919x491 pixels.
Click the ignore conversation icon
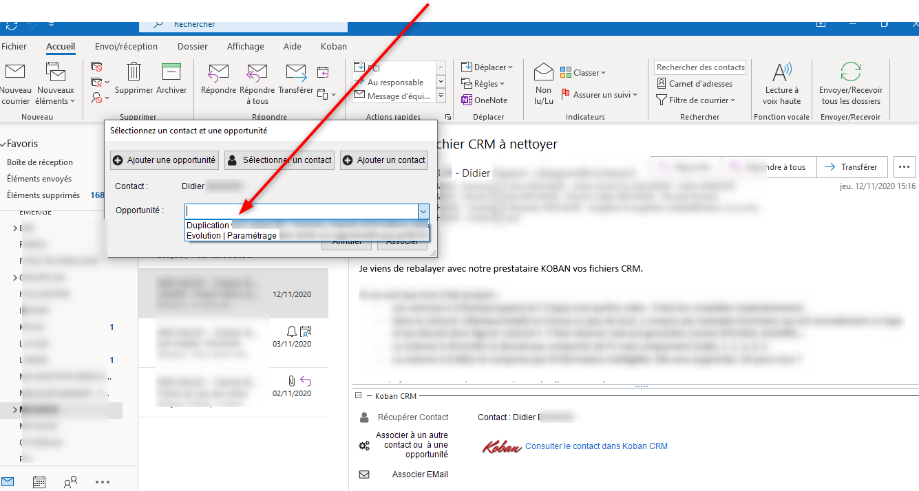coord(97,67)
